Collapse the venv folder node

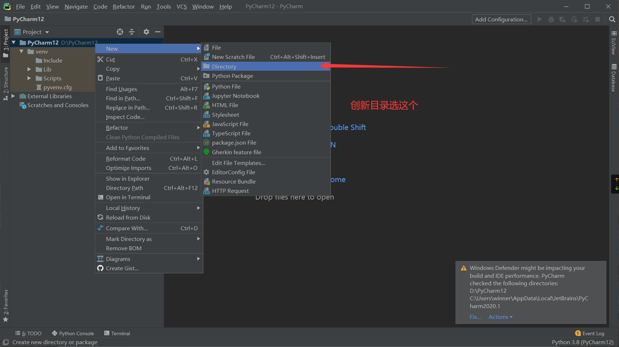(21, 51)
